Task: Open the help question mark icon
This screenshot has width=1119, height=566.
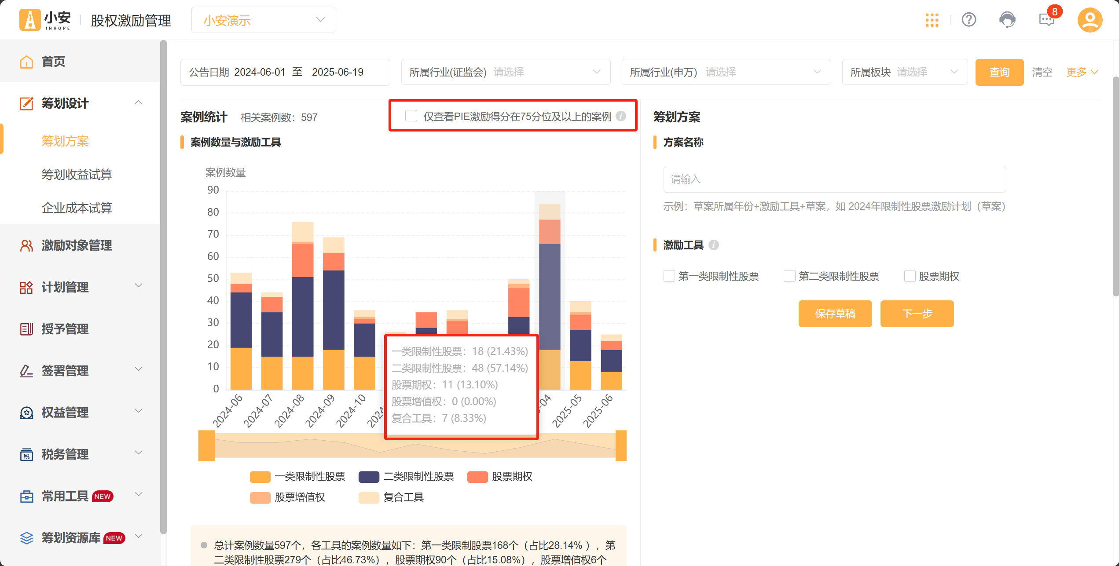Action: [969, 20]
